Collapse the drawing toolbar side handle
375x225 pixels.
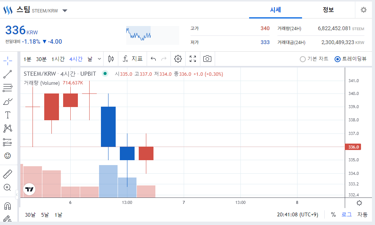17,195
